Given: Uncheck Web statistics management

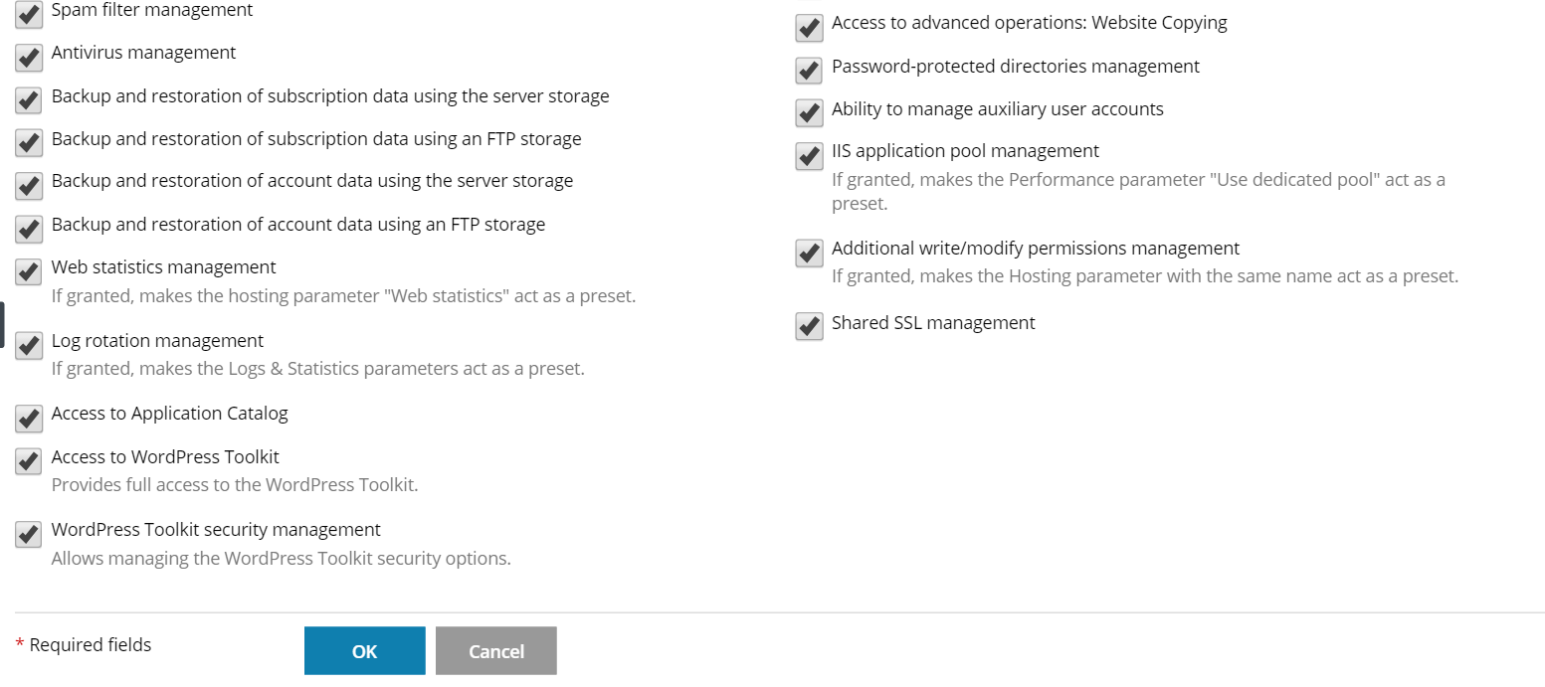Looking at the screenshot, I should click(x=29, y=271).
